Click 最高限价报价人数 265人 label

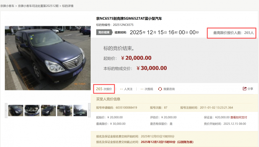click(x=233, y=33)
